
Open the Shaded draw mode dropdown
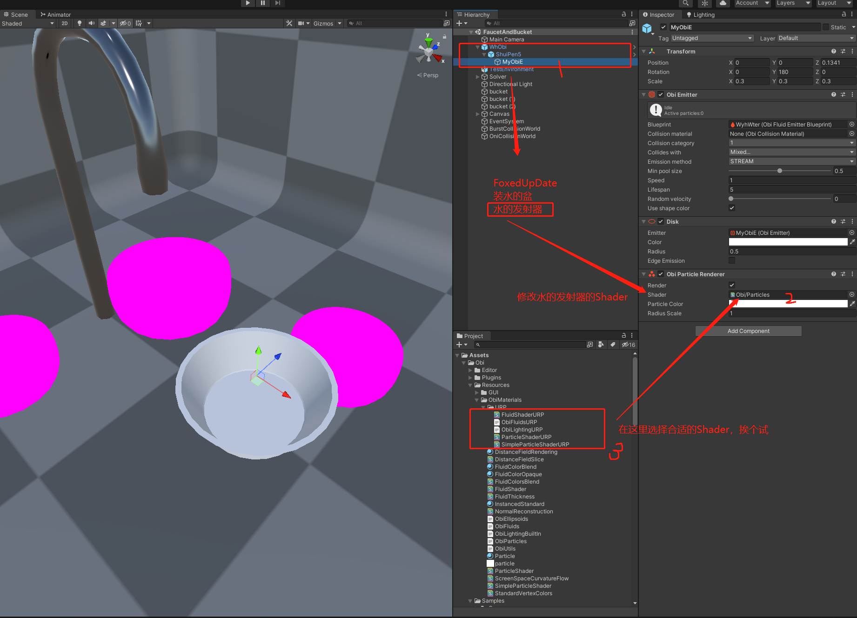pyautogui.click(x=28, y=23)
